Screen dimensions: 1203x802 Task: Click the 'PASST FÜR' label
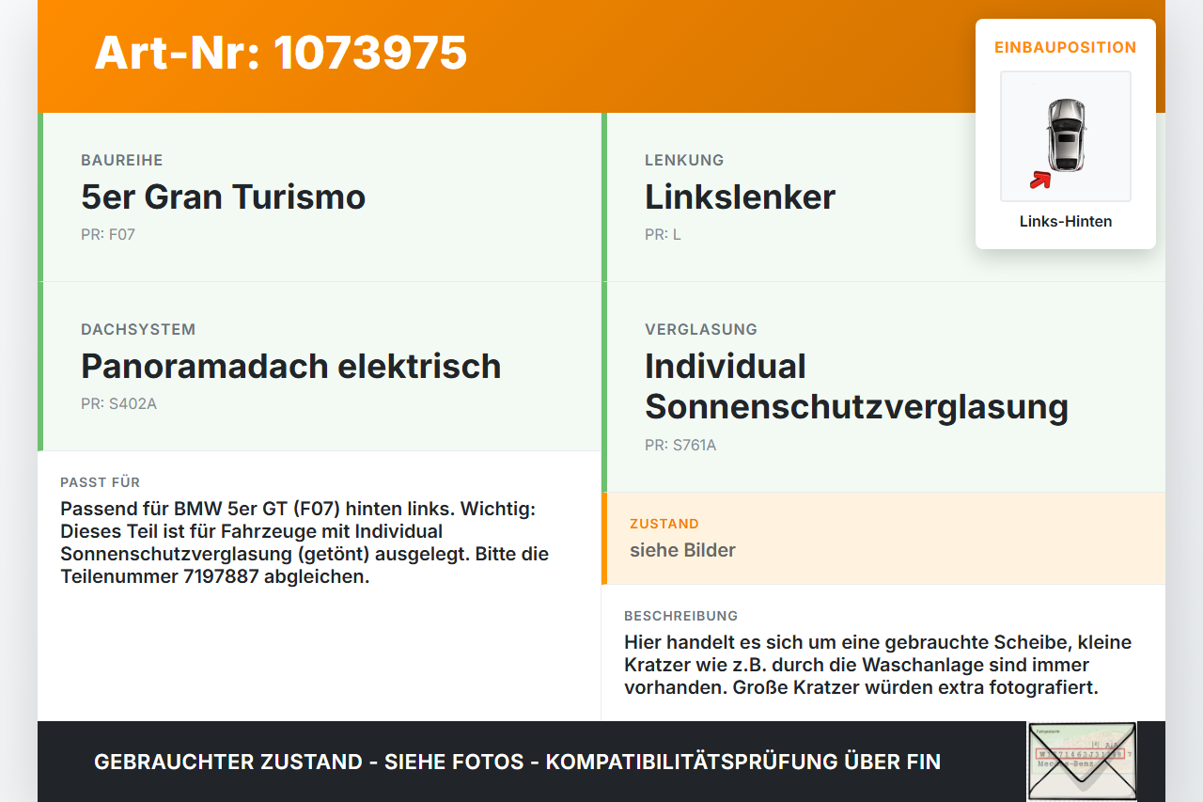pos(100,482)
